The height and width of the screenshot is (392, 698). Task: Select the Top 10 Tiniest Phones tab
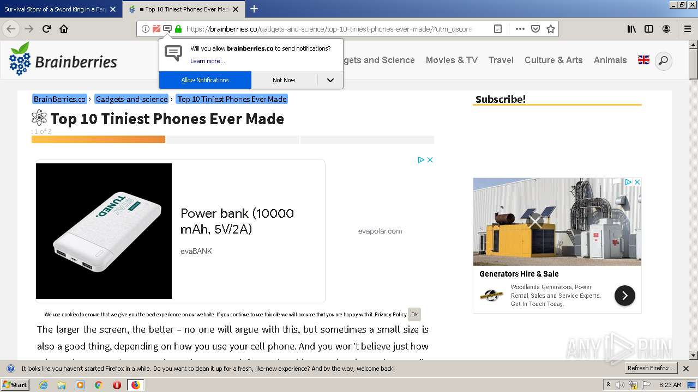[184, 9]
